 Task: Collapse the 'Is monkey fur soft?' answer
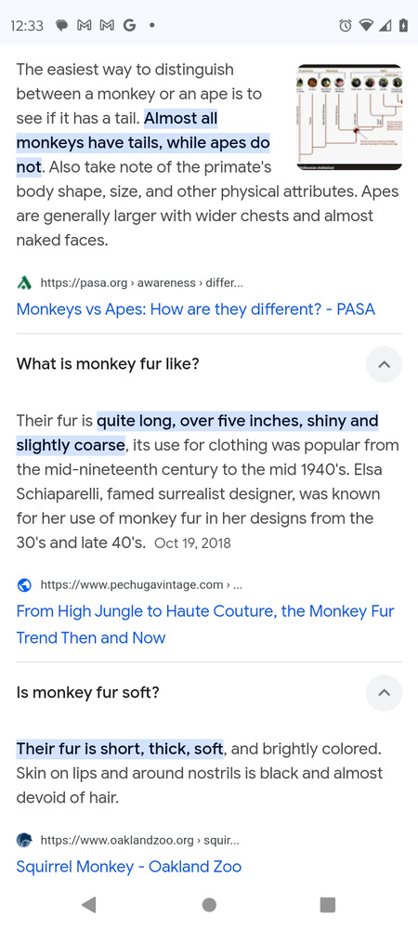click(385, 692)
